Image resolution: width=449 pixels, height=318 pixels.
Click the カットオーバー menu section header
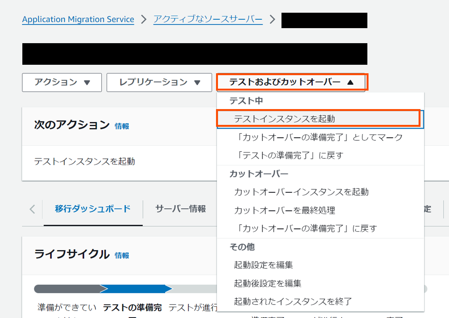click(x=259, y=174)
